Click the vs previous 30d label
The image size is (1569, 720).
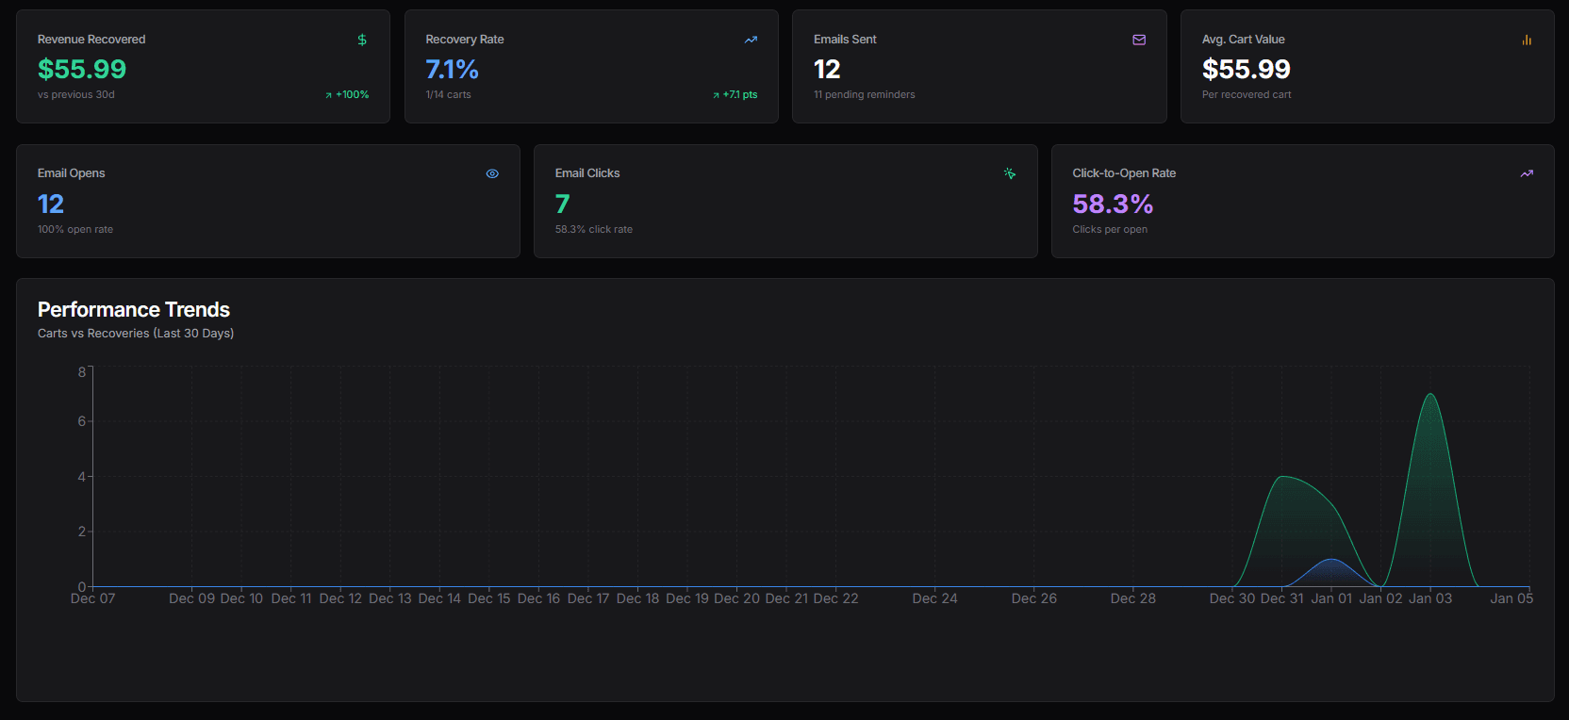[76, 94]
